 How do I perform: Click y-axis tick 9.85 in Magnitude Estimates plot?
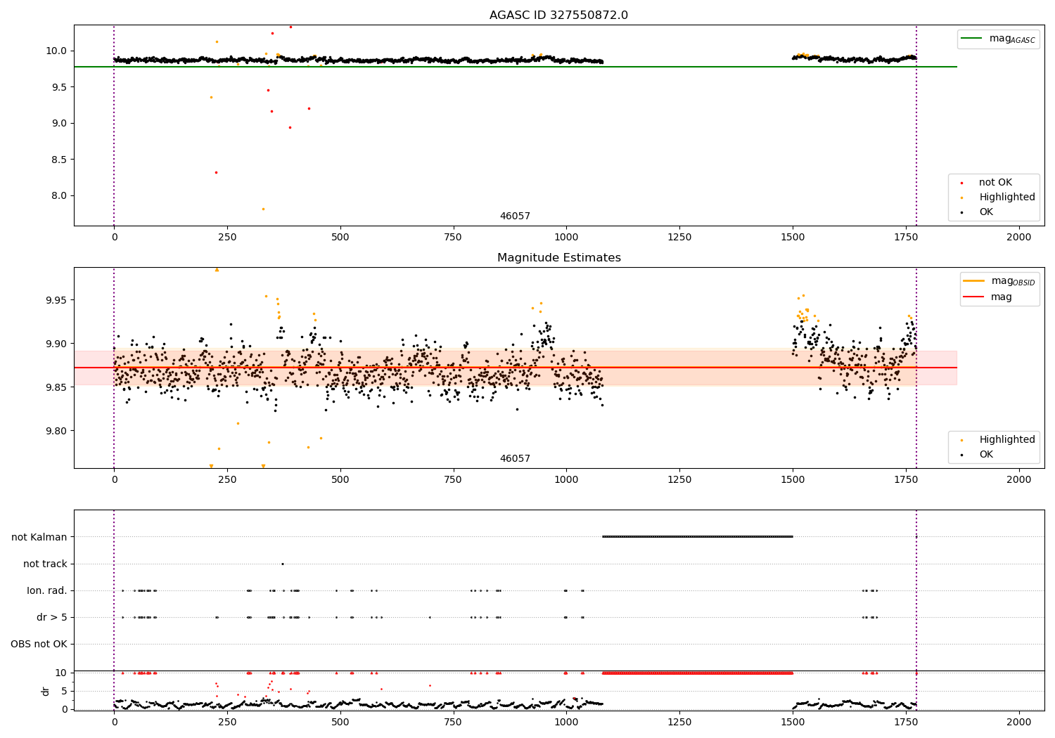click(56, 387)
